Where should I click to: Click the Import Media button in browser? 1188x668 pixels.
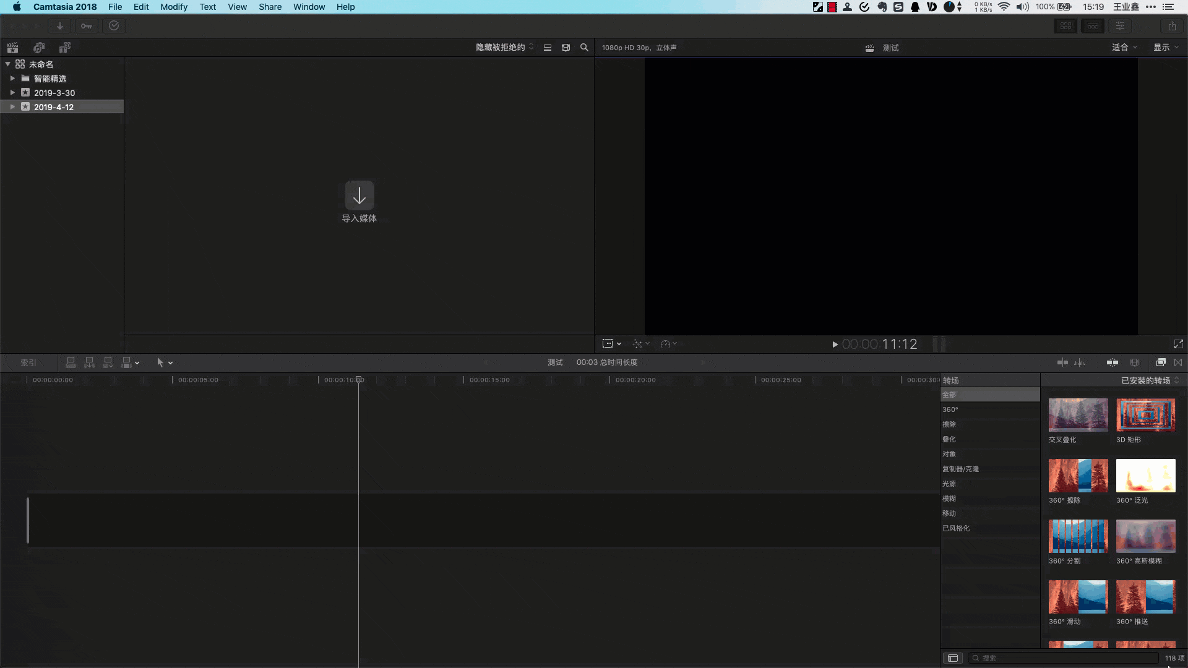(x=359, y=196)
